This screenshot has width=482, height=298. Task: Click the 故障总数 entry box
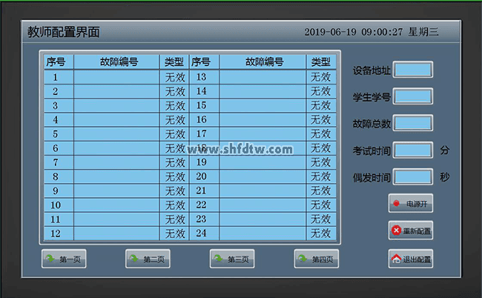412,123
